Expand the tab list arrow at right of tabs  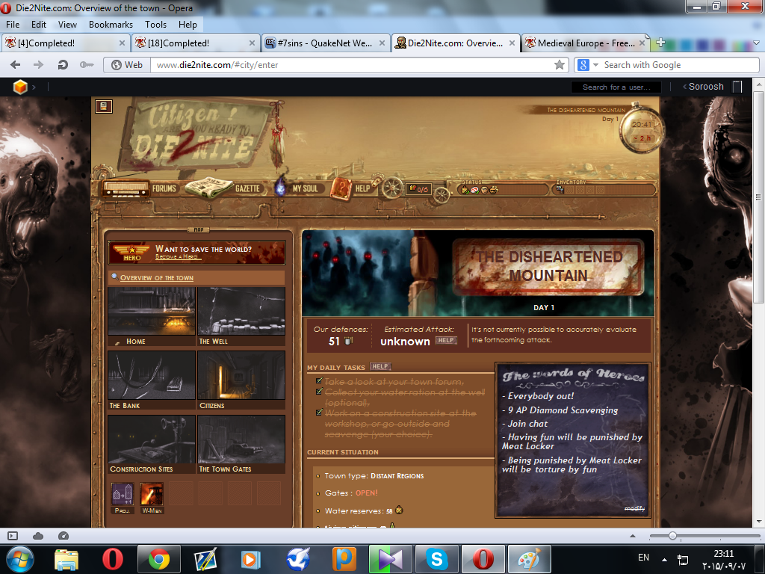[756, 43]
